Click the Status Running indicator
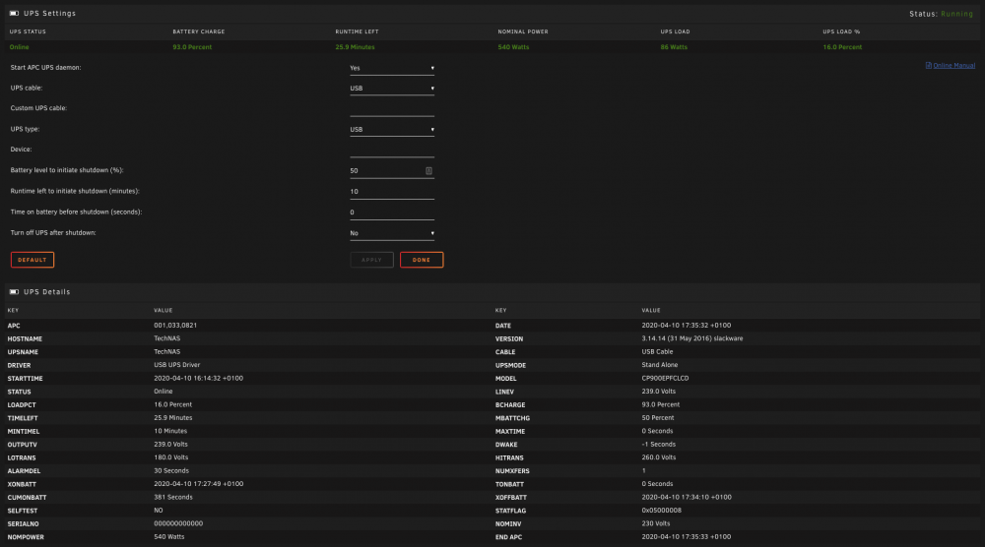This screenshot has width=985, height=547. (x=941, y=14)
